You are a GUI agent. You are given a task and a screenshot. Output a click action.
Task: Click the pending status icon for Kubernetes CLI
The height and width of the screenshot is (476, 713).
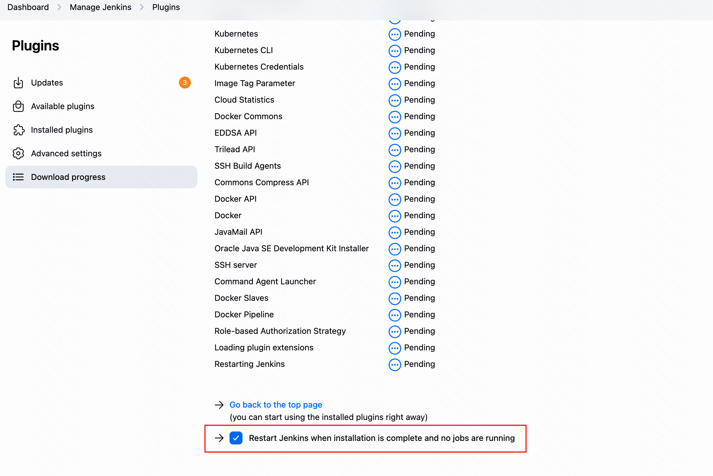coord(395,50)
